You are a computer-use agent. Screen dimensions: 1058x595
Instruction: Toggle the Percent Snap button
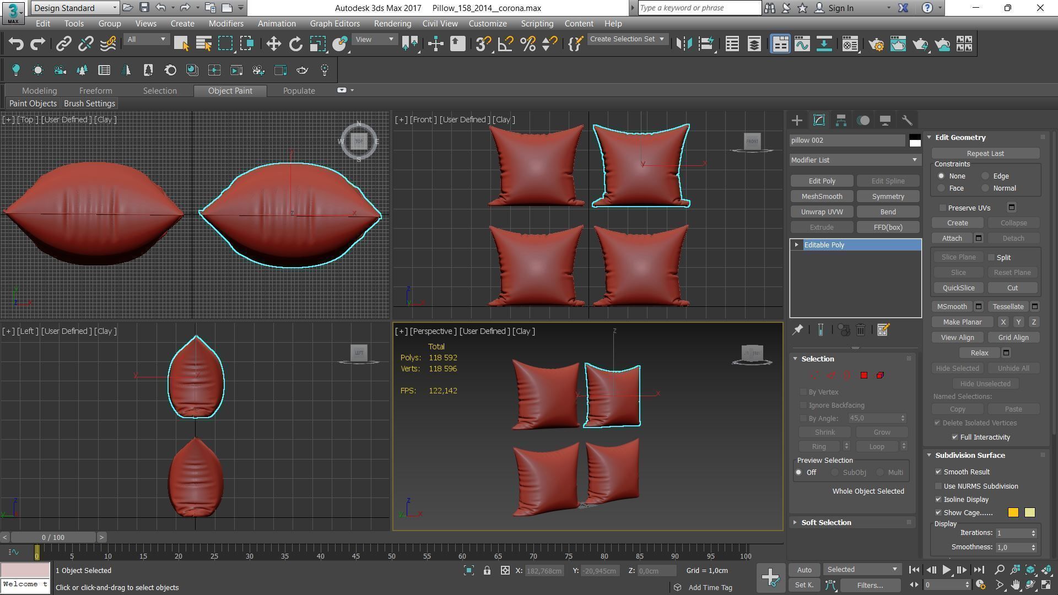[x=528, y=44]
